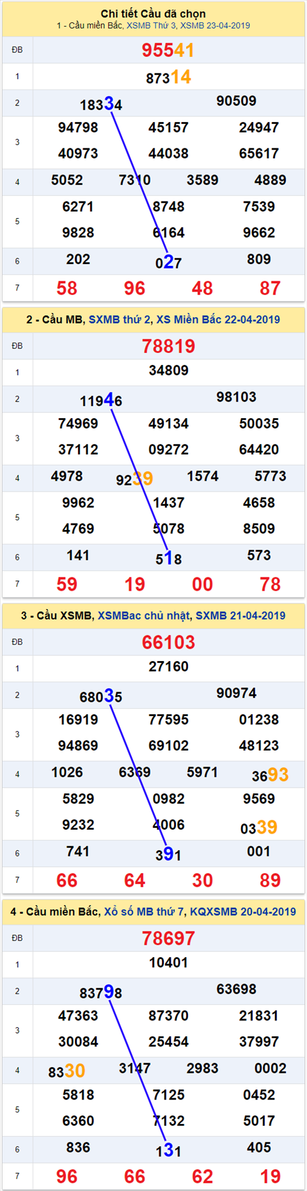Select the number 83798
The image size is (307, 1191).
101,992
